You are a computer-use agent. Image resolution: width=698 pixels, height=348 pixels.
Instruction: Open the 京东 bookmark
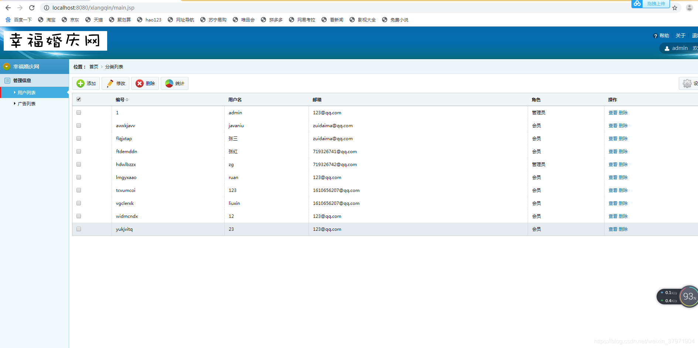[71, 20]
